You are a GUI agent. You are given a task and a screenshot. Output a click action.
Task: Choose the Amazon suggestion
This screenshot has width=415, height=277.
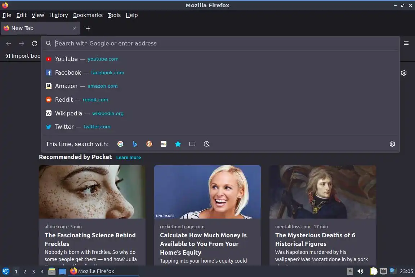(220, 86)
